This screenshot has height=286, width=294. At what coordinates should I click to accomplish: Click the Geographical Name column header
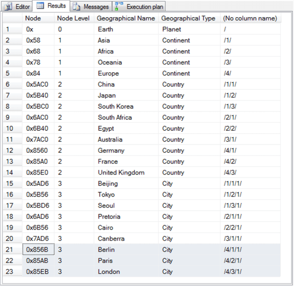[x=126, y=18]
